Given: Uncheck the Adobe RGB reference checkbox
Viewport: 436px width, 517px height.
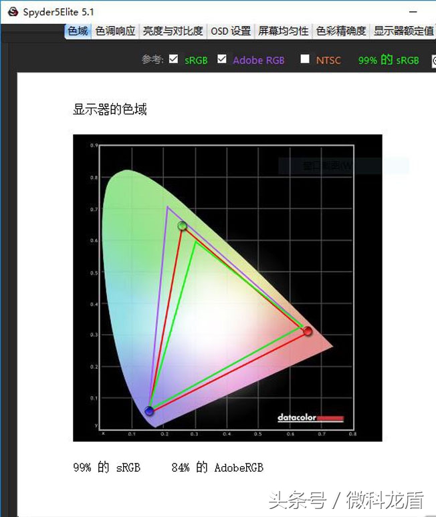Looking at the screenshot, I should [222, 59].
